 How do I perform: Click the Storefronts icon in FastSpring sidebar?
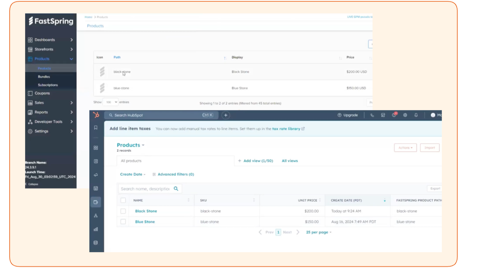pyautogui.click(x=30, y=49)
